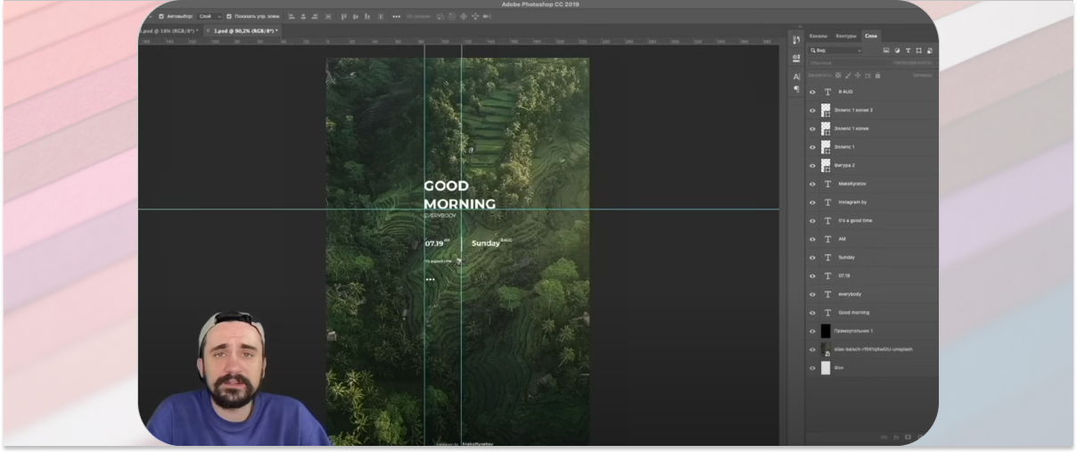
Task: Open the Слой auto-select dropdown
Action: point(210,16)
